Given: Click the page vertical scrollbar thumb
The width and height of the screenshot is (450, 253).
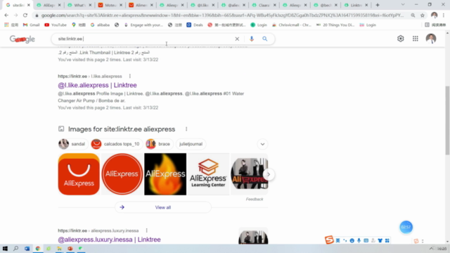Looking at the screenshot, I should pyautogui.click(x=447, y=120).
